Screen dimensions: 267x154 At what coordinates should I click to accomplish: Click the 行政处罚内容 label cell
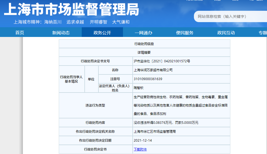96,123
